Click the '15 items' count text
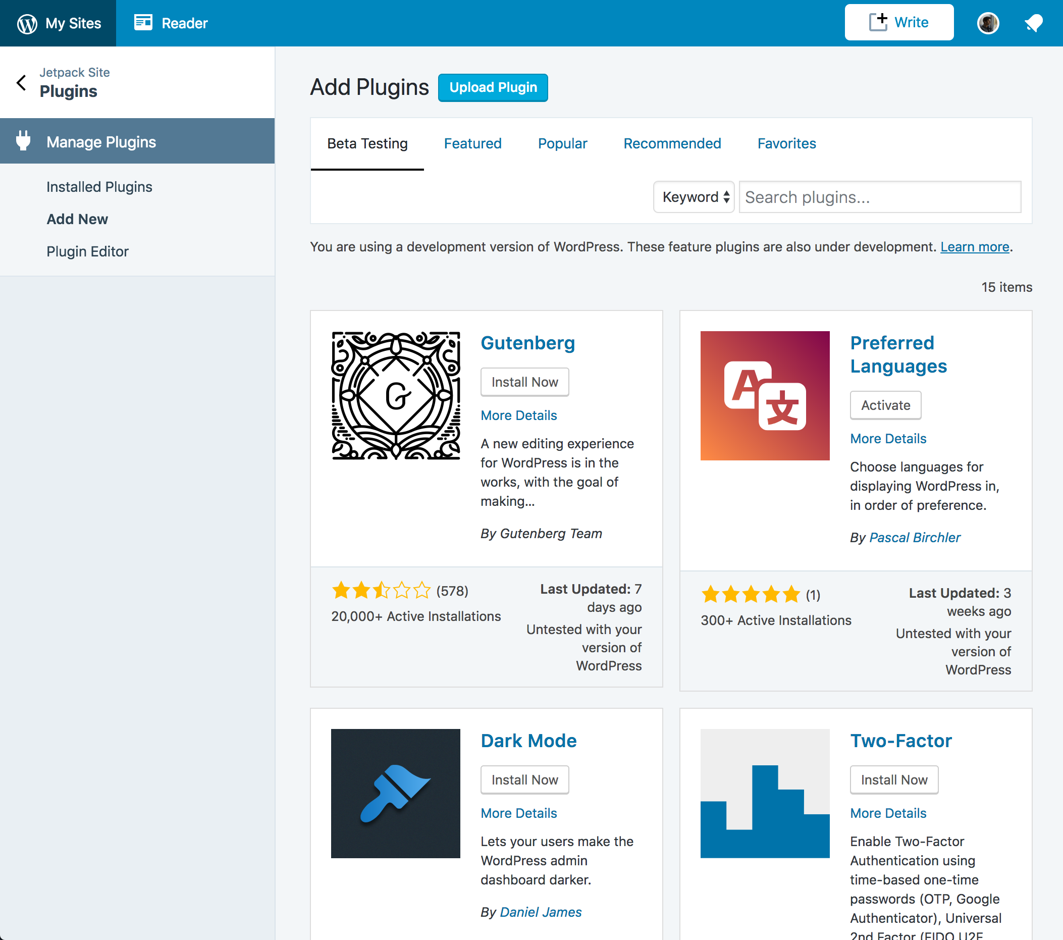The width and height of the screenshot is (1063, 940). (1006, 287)
